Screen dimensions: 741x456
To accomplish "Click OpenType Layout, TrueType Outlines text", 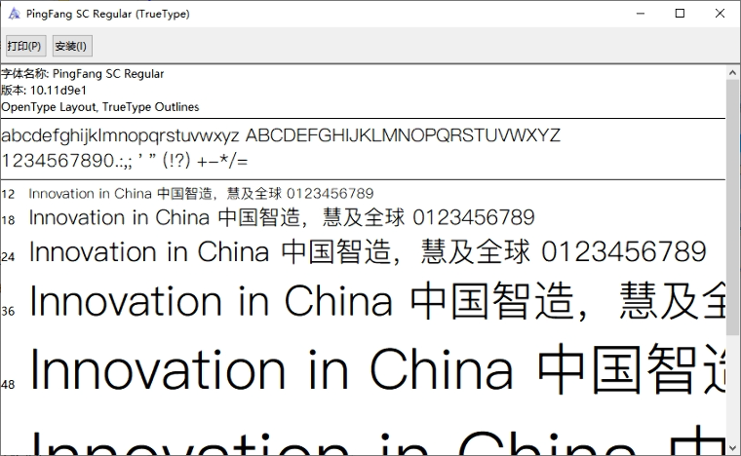I will (x=100, y=107).
